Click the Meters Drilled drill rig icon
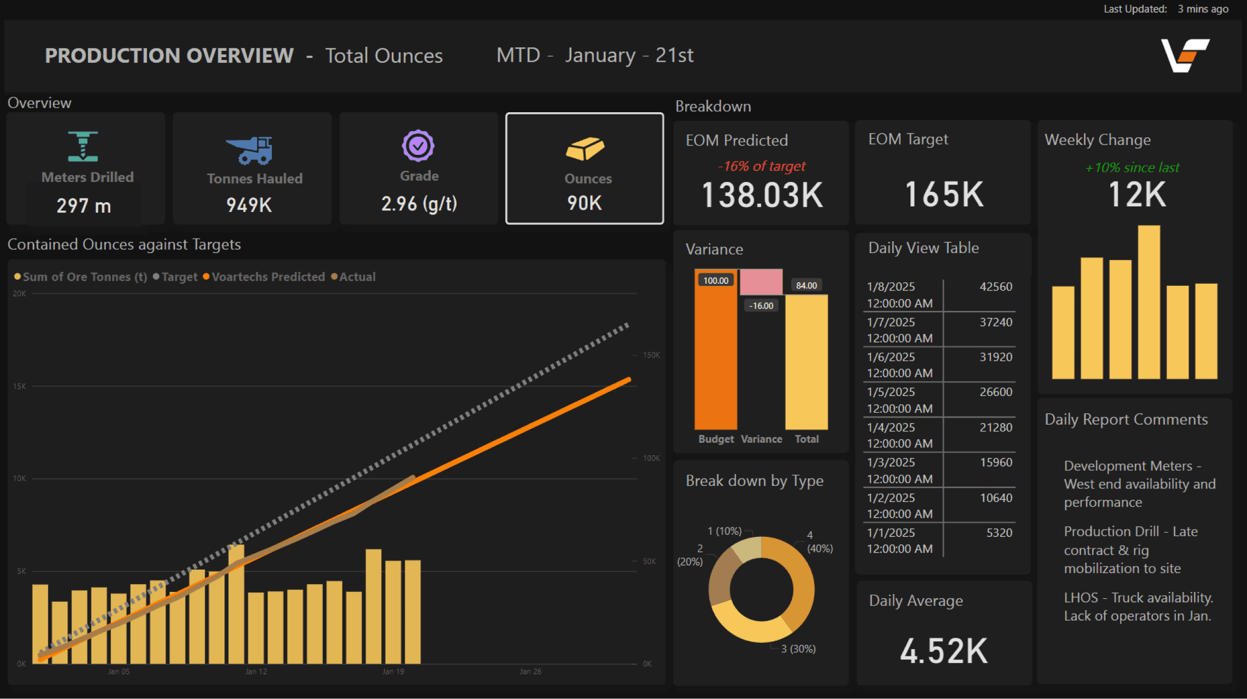Viewport: 1247px width, 699px height. 83,147
